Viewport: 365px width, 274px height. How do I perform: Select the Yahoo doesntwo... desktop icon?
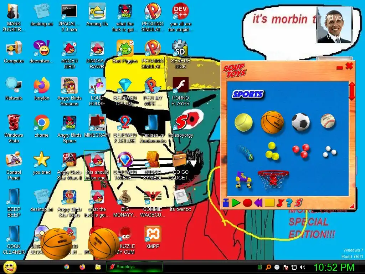pyautogui.click(x=42, y=52)
